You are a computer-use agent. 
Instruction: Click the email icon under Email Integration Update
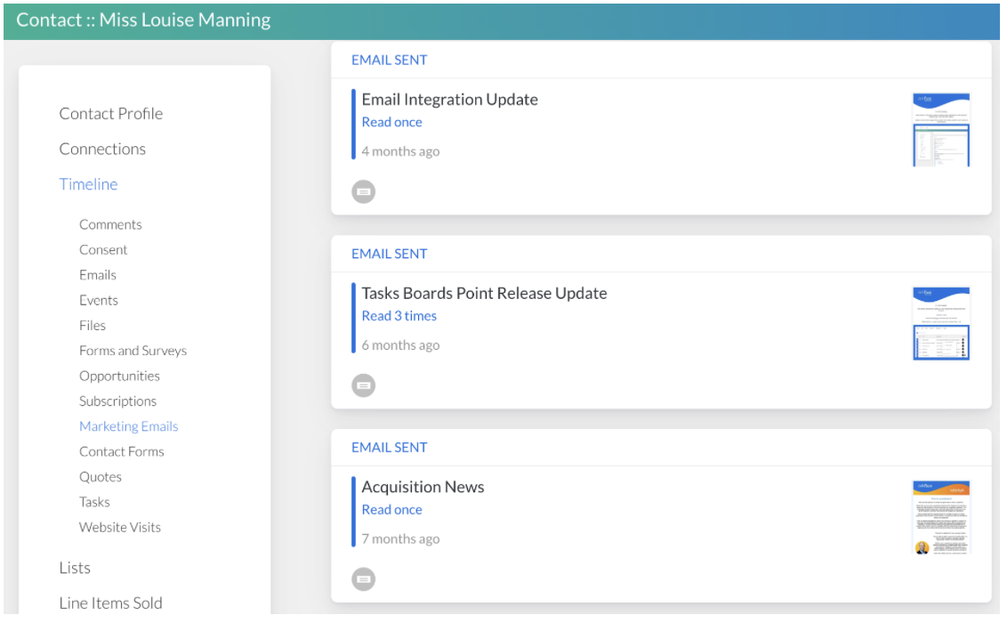pos(363,191)
